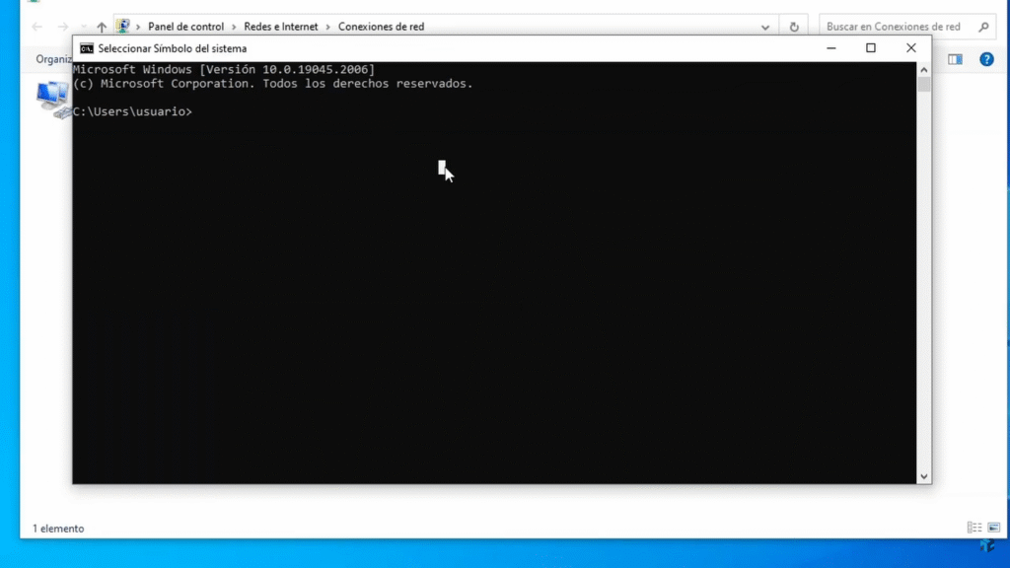This screenshot has width=1010, height=568.
Task: Click the Up arrow in Explorer navigation
Action: tap(102, 27)
